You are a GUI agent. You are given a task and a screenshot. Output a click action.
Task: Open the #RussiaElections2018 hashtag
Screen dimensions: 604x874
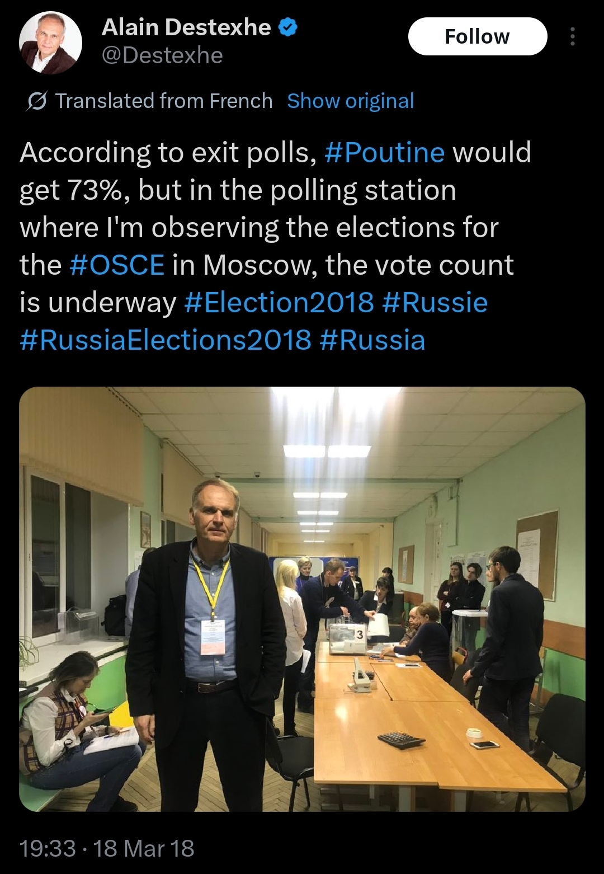pyautogui.click(x=165, y=340)
